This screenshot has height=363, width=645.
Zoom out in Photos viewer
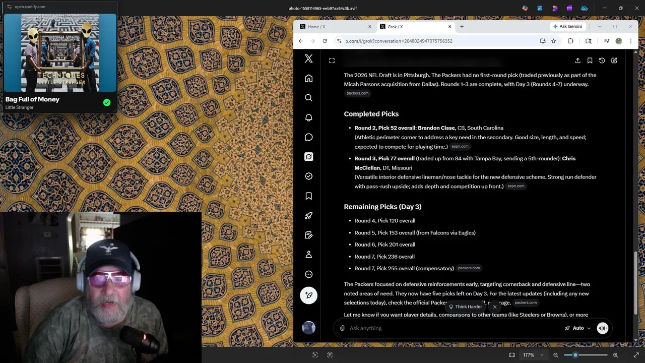coord(556,355)
